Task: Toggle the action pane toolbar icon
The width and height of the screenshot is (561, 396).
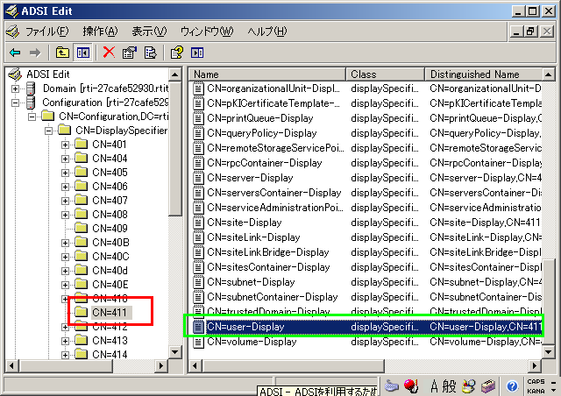Action: 197,53
